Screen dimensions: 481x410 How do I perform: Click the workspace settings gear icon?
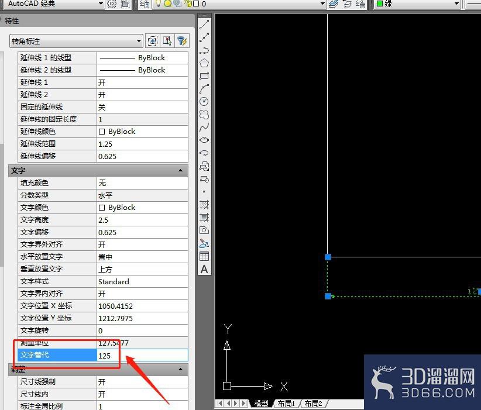112,4
